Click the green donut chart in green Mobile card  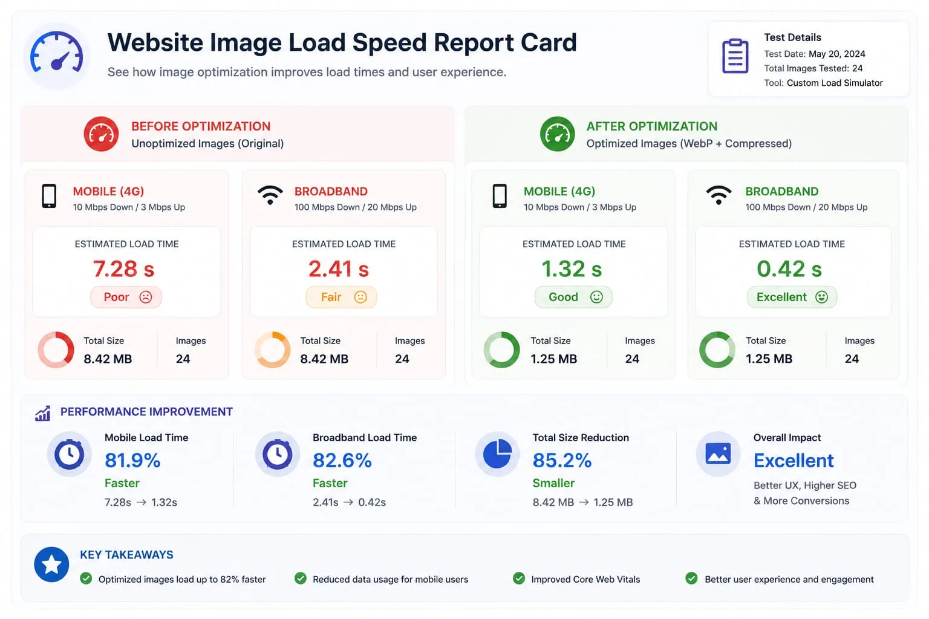[501, 350]
